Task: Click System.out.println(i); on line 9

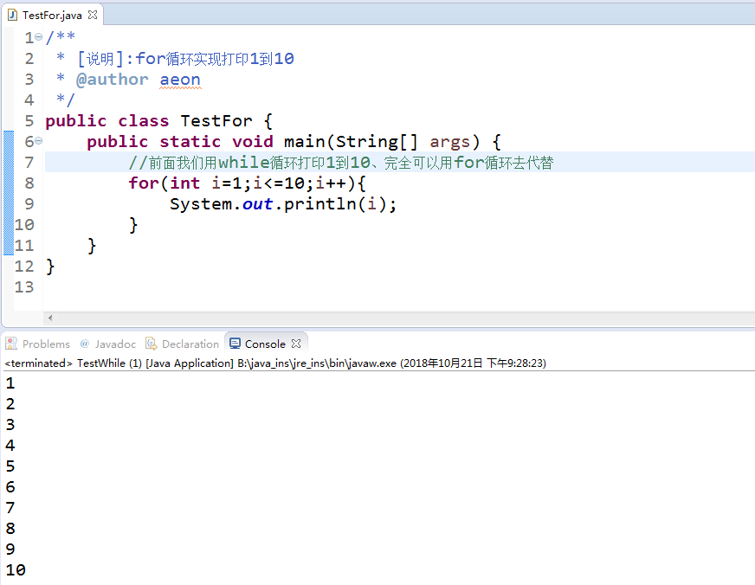Action: (x=283, y=204)
